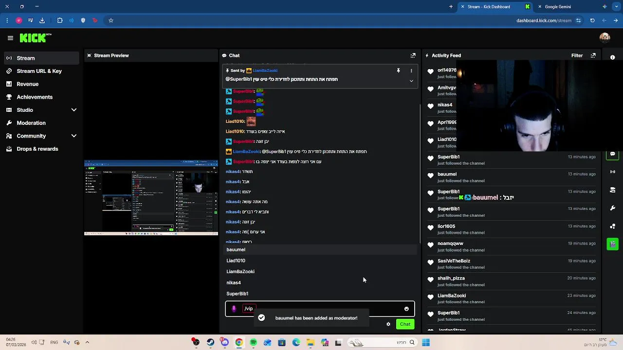
Task: Click the chat message input field
Action: [x=320, y=309]
